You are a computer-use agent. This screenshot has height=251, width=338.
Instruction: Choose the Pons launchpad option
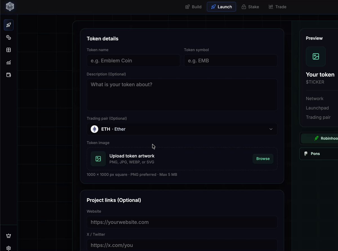(x=319, y=154)
